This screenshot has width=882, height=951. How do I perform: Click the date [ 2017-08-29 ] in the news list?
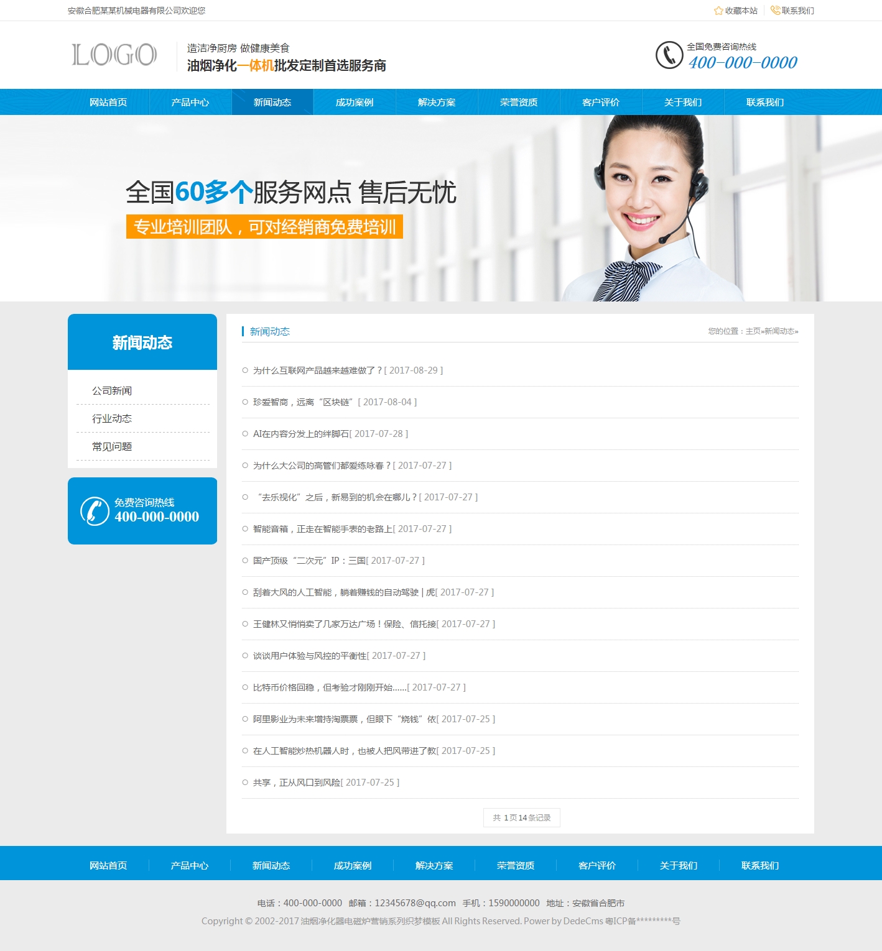tap(414, 370)
